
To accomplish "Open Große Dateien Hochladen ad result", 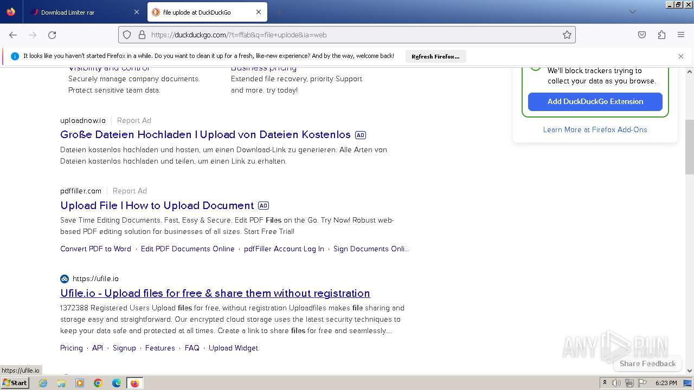I will tap(205, 134).
